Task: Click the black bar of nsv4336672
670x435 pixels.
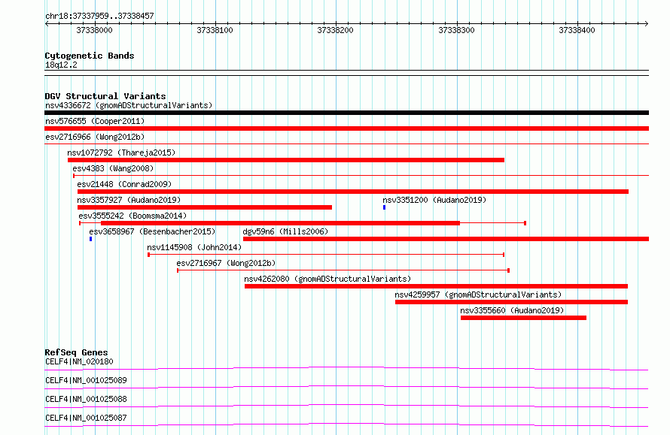Action: 346,113
